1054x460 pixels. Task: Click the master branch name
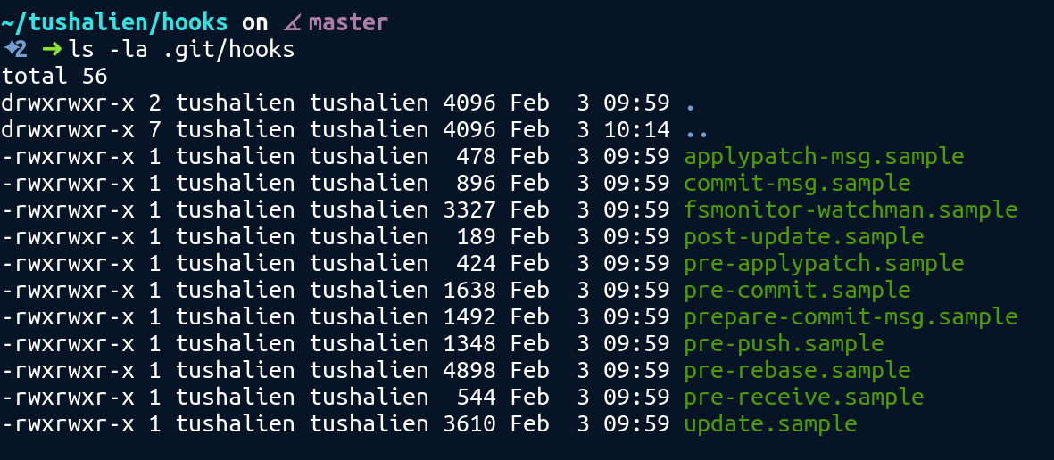349,21
